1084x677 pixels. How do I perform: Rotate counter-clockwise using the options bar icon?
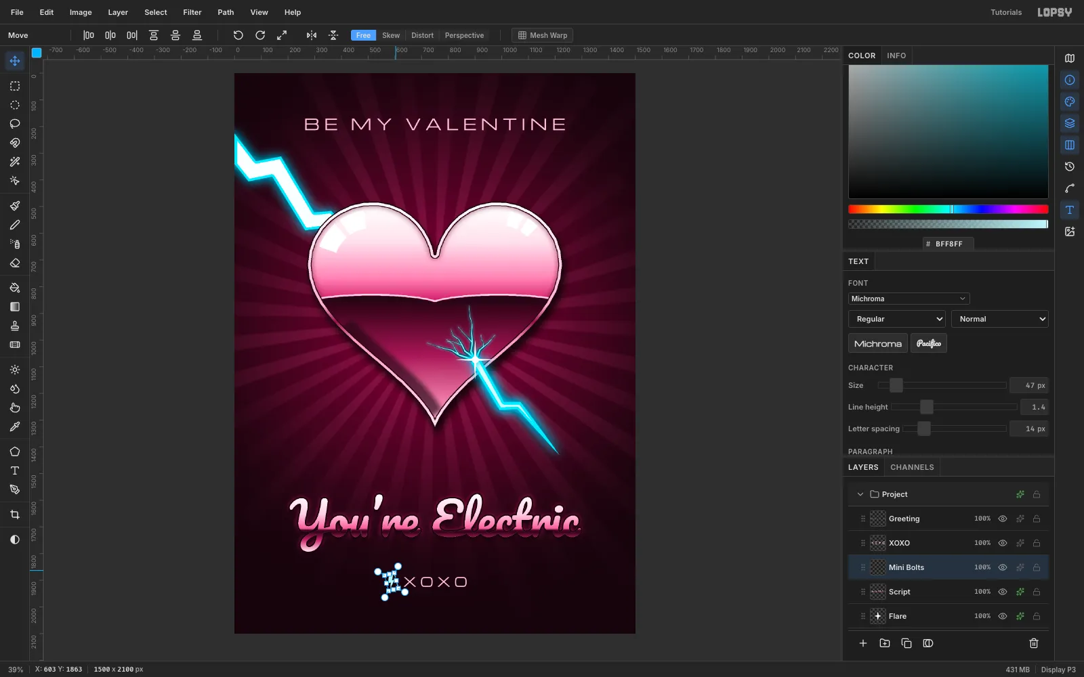pyautogui.click(x=238, y=35)
